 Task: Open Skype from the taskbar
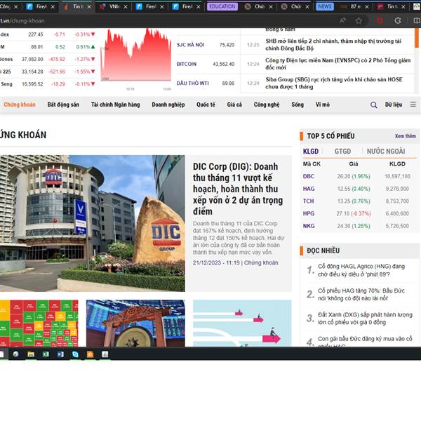[x=76, y=354]
